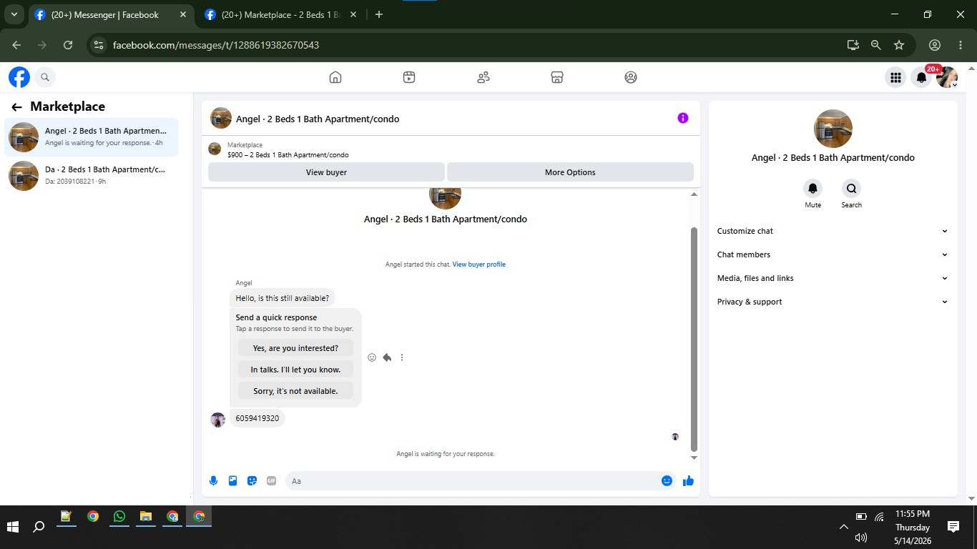The height and width of the screenshot is (549, 977).
Task: Click the scroll-down arrow of chat scrollbar
Action: tap(694, 458)
